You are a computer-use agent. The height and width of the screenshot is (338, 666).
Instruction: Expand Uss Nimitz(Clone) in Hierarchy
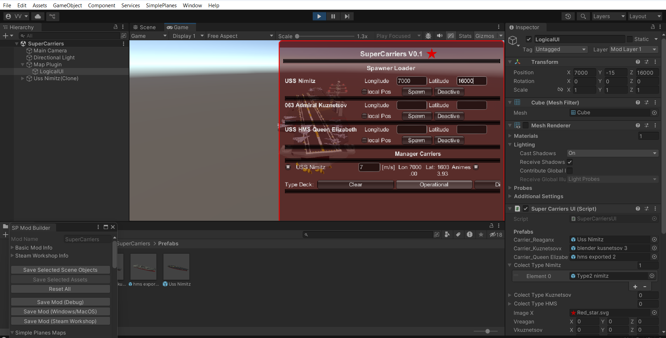pyautogui.click(x=23, y=78)
